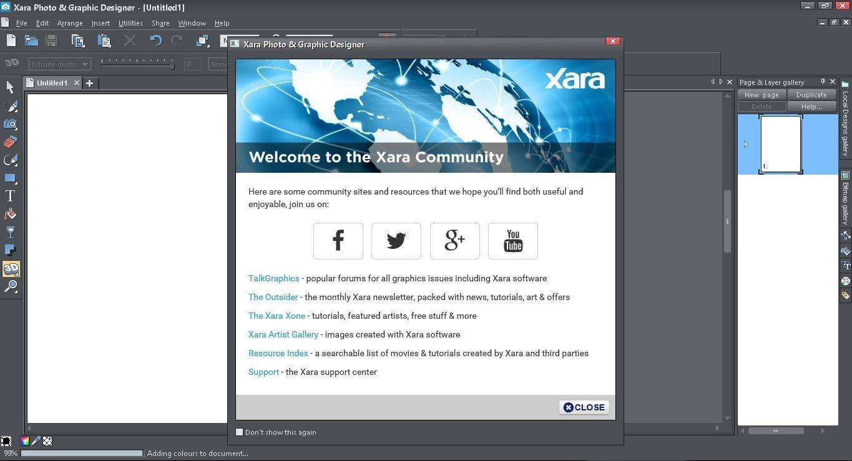Switch to the Untitled1 document tab
The image size is (852, 461).
click(x=52, y=83)
